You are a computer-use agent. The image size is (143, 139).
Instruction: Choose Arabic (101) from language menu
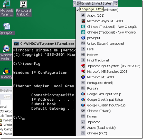pyautogui.click(x=109, y=15)
